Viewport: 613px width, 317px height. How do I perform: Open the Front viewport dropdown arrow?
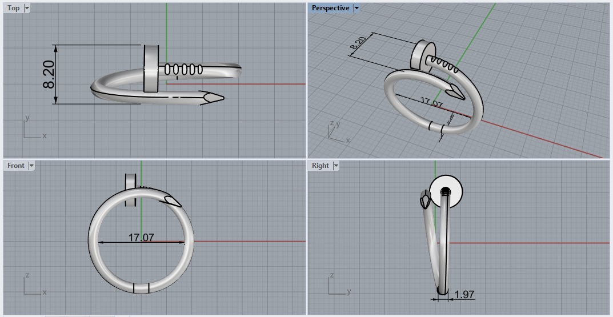31,166
